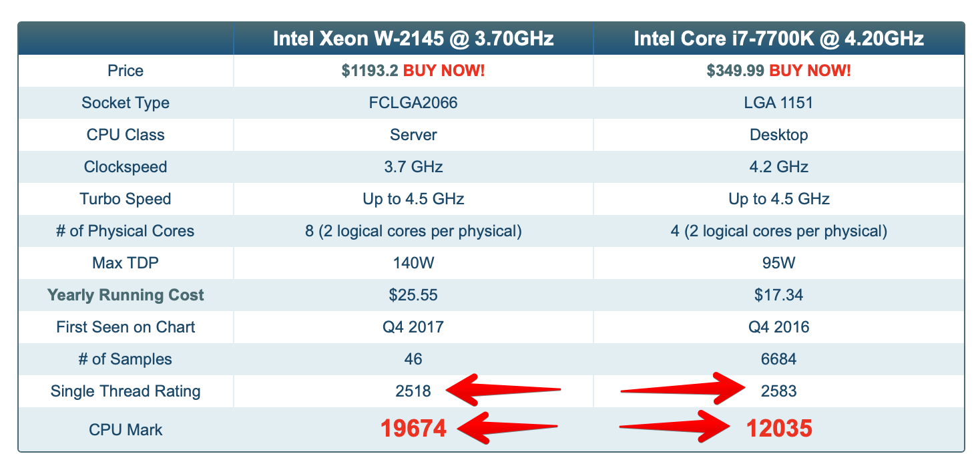Click the CPU Mark row label

126,429
